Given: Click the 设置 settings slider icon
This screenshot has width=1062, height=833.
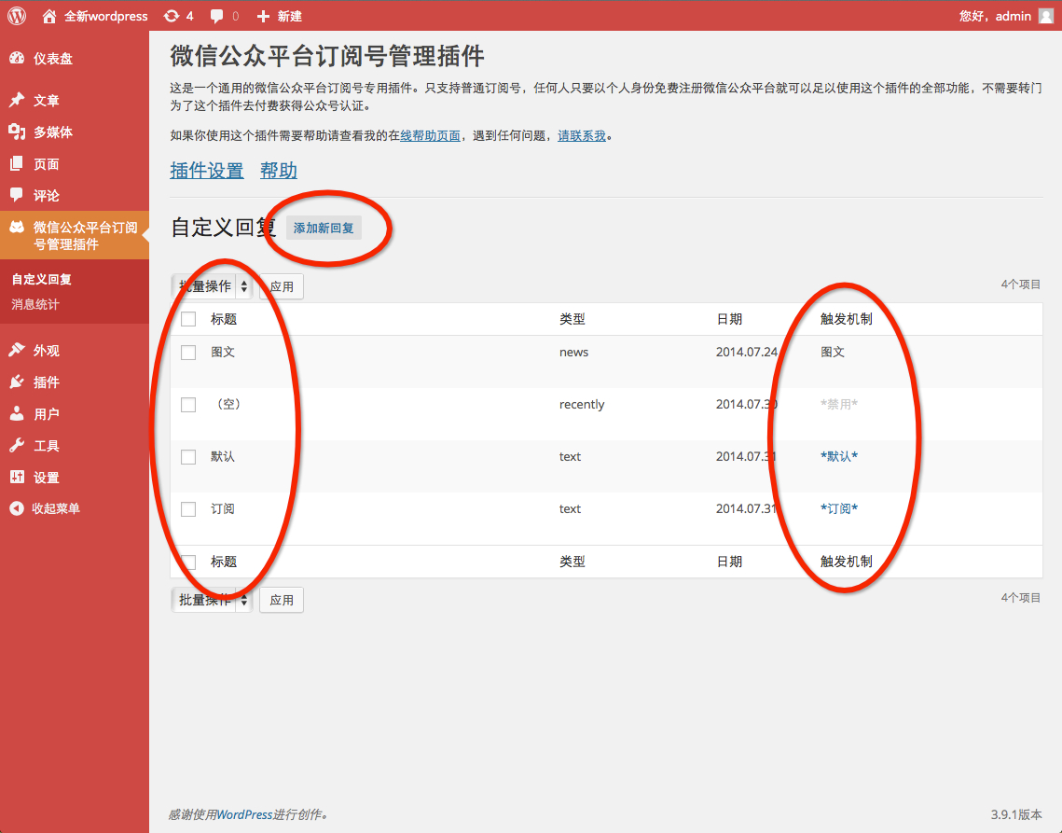Looking at the screenshot, I should 17,478.
